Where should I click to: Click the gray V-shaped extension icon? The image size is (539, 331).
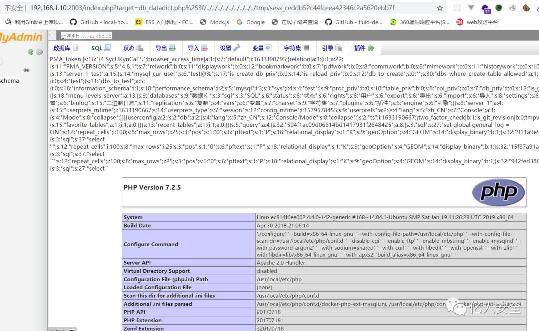[471, 8]
